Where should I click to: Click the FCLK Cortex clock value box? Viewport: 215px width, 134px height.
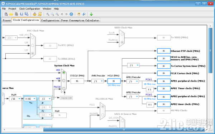tap(164, 73)
